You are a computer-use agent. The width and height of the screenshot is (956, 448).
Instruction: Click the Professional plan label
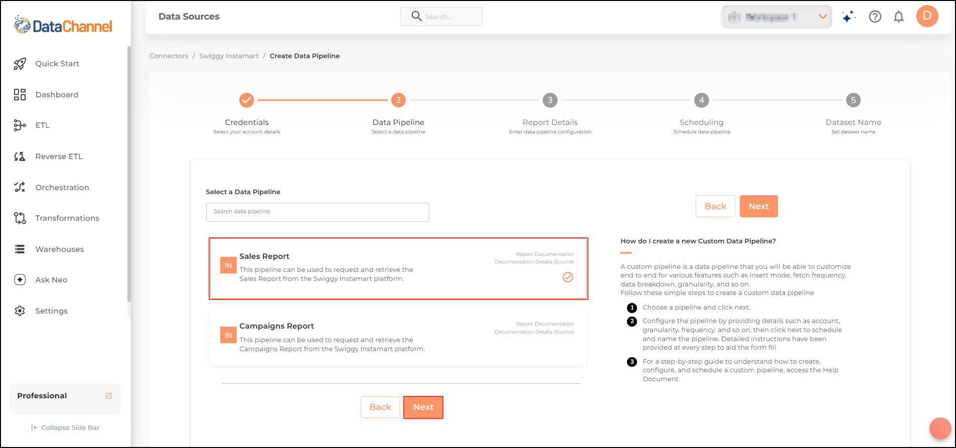tap(42, 396)
